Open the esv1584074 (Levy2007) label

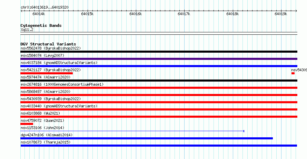click(42, 55)
